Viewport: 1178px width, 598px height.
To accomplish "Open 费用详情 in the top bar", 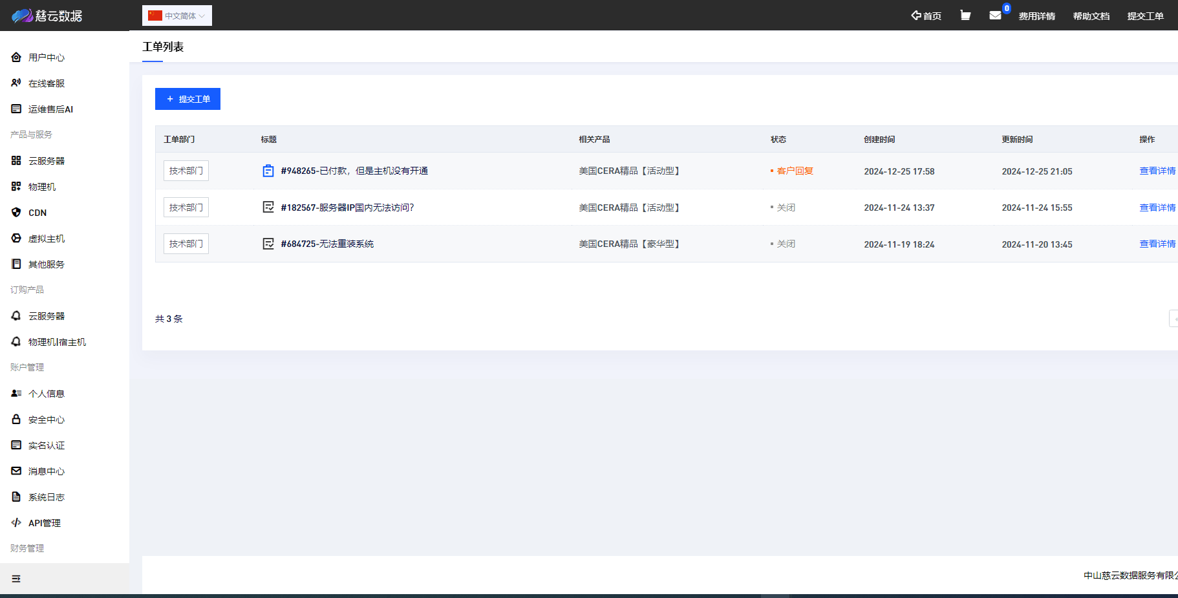I will [1037, 16].
